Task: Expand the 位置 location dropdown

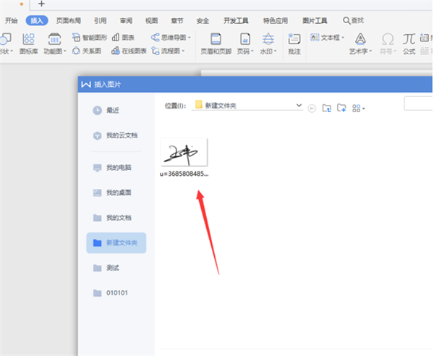Action: coord(299,106)
